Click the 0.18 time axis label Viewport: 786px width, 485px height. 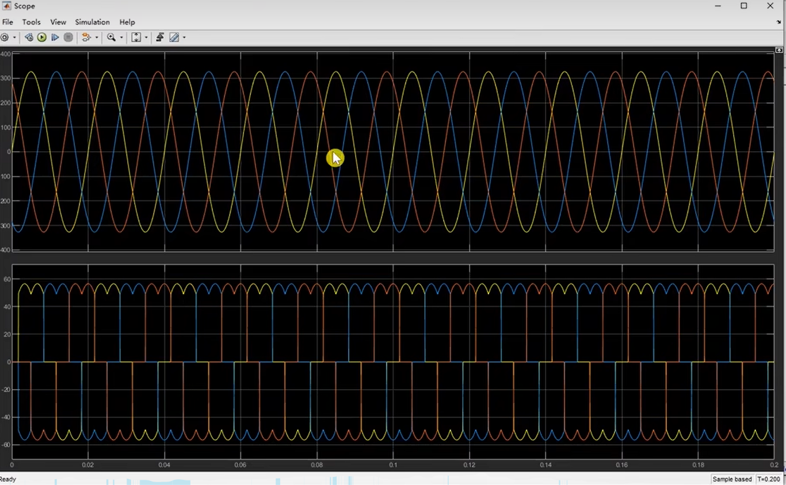698,464
